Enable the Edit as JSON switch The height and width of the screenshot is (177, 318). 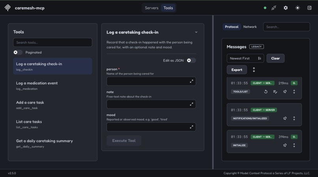[191, 61]
